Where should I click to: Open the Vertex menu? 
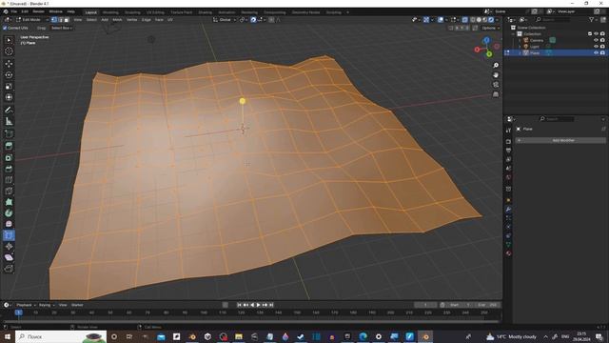(131, 20)
